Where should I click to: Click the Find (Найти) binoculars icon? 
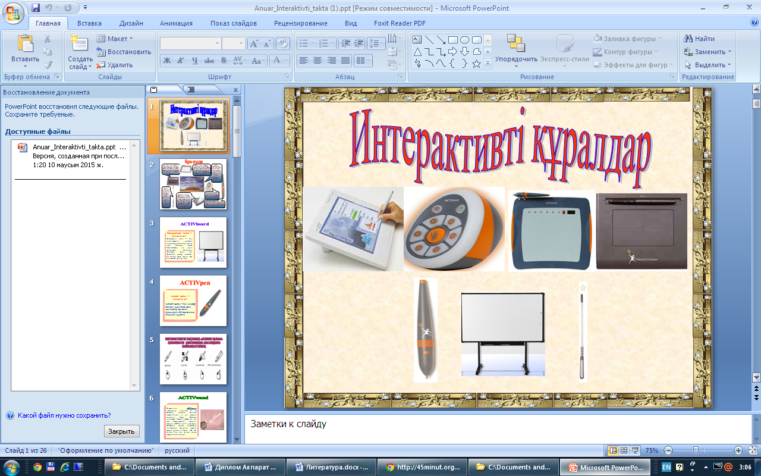point(688,39)
